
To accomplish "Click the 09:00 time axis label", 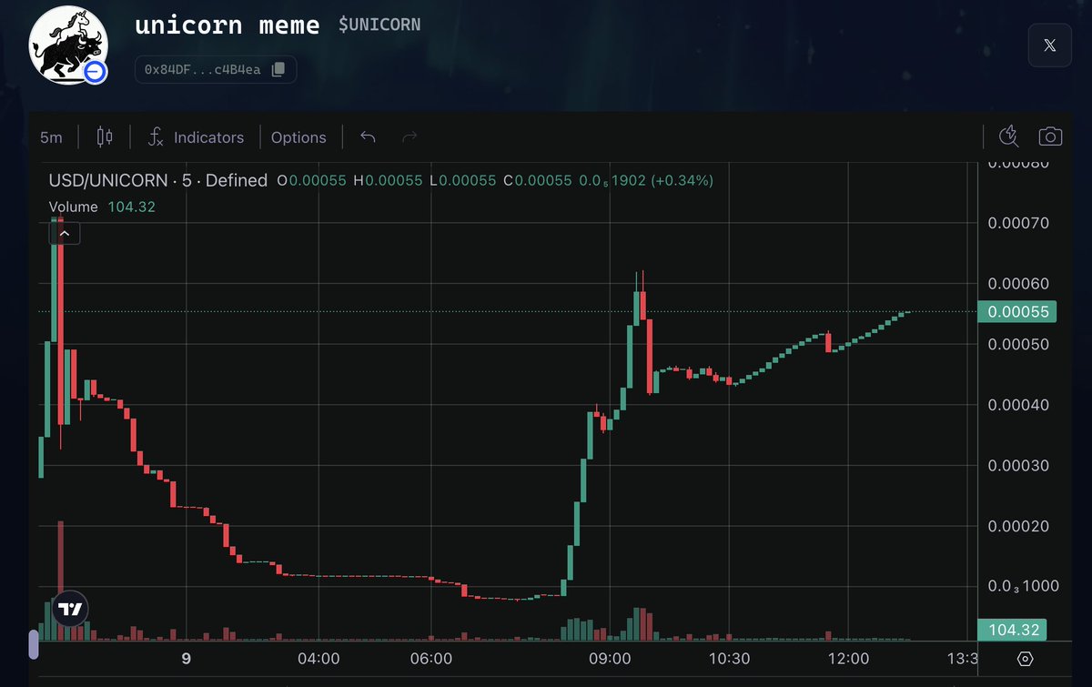I will (x=610, y=659).
